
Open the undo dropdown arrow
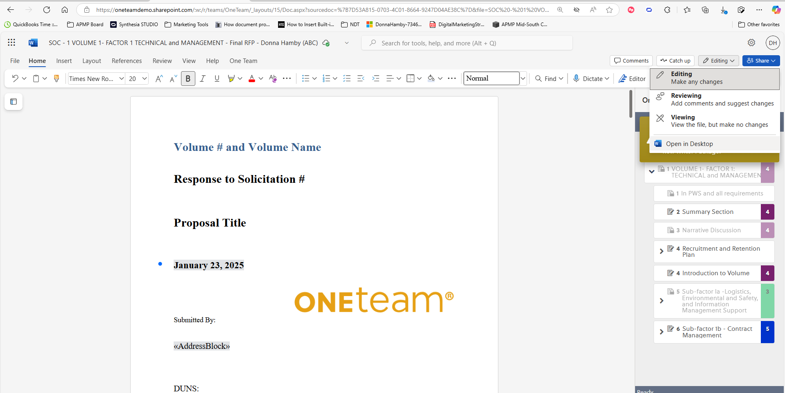24,79
